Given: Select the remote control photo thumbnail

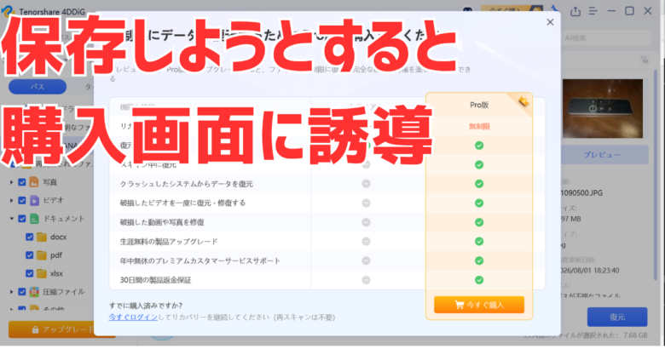Looking at the screenshot, I should click(x=603, y=109).
